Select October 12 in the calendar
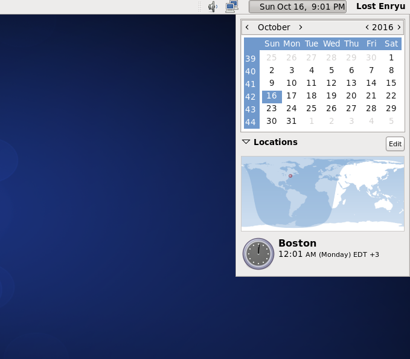This screenshot has height=359, width=410. click(332, 83)
